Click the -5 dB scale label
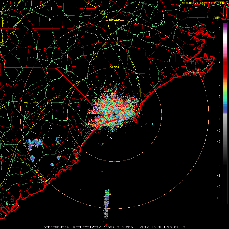Image resolution: width=229 pixels, height=229 pixels. point(219,164)
